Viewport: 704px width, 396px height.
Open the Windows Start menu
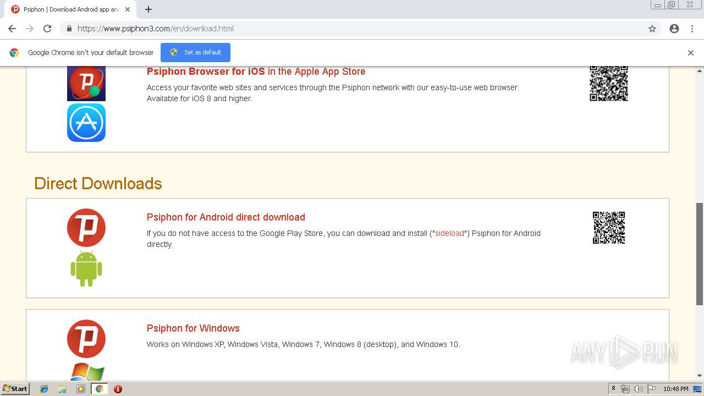[15, 389]
